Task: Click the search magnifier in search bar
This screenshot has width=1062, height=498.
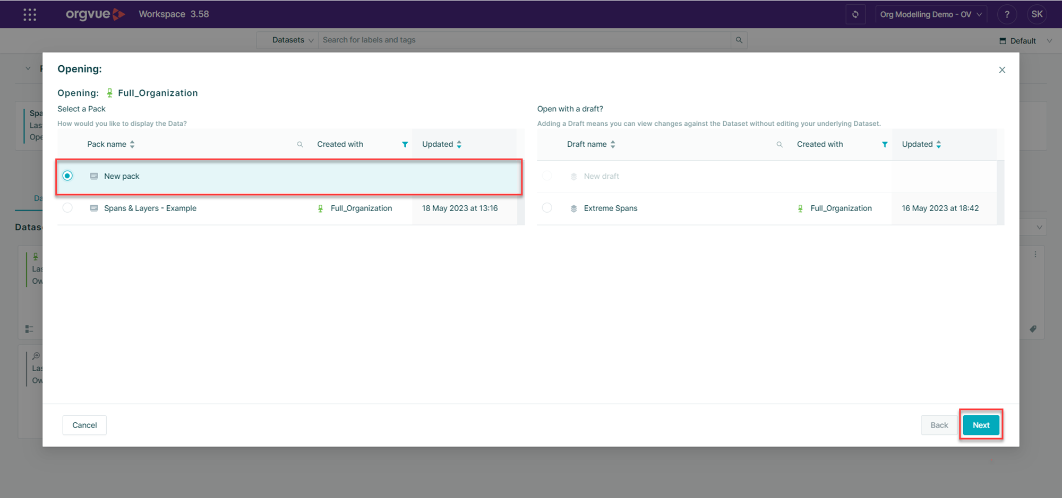Action: (x=739, y=40)
